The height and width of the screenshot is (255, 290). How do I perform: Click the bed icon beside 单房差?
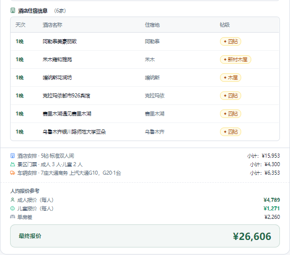click(13, 217)
